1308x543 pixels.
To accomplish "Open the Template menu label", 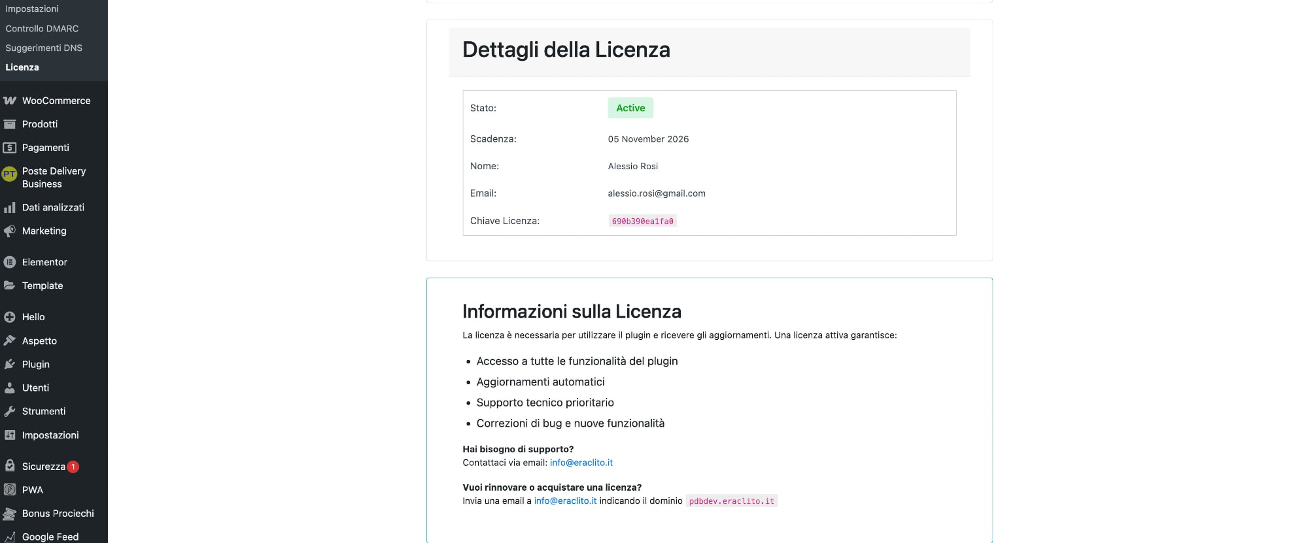I will pyautogui.click(x=43, y=286).
